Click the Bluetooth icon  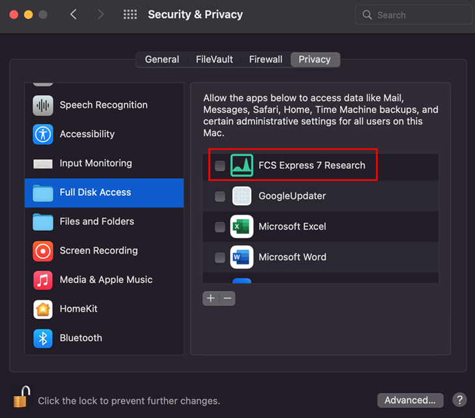43,338
